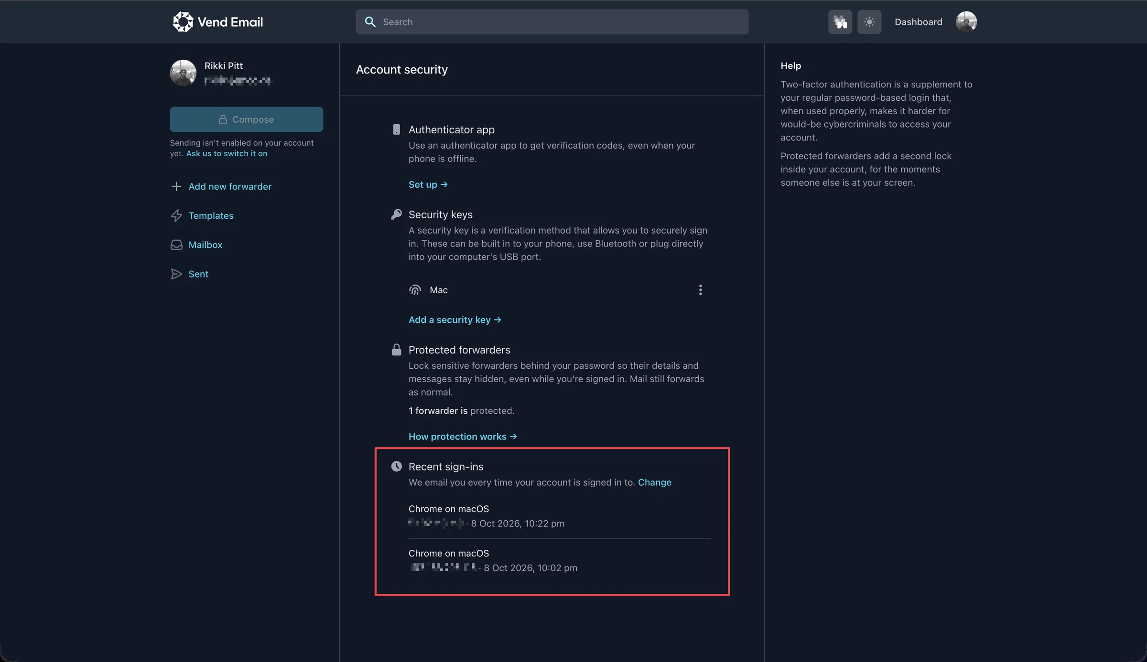The image size is (1147, 662).
Task: Click the Compose button
Action: tap(246, 119)
